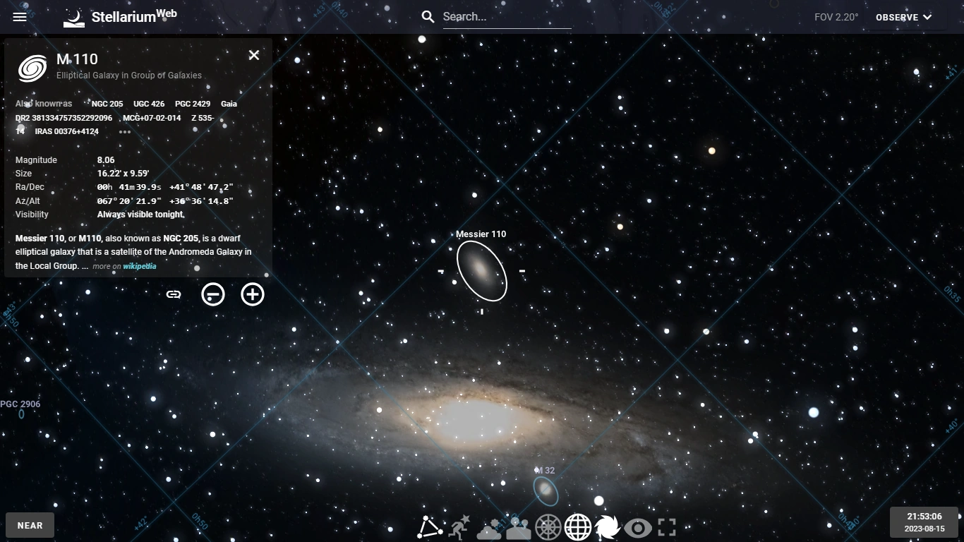Zoom out with the minus button
This screenshot has width=964, height=542.
[213, 294]
